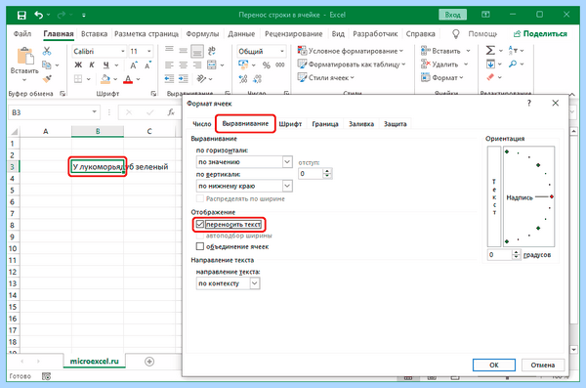
Task: Open cell borders tool
Action: click(x=78, y=79)
